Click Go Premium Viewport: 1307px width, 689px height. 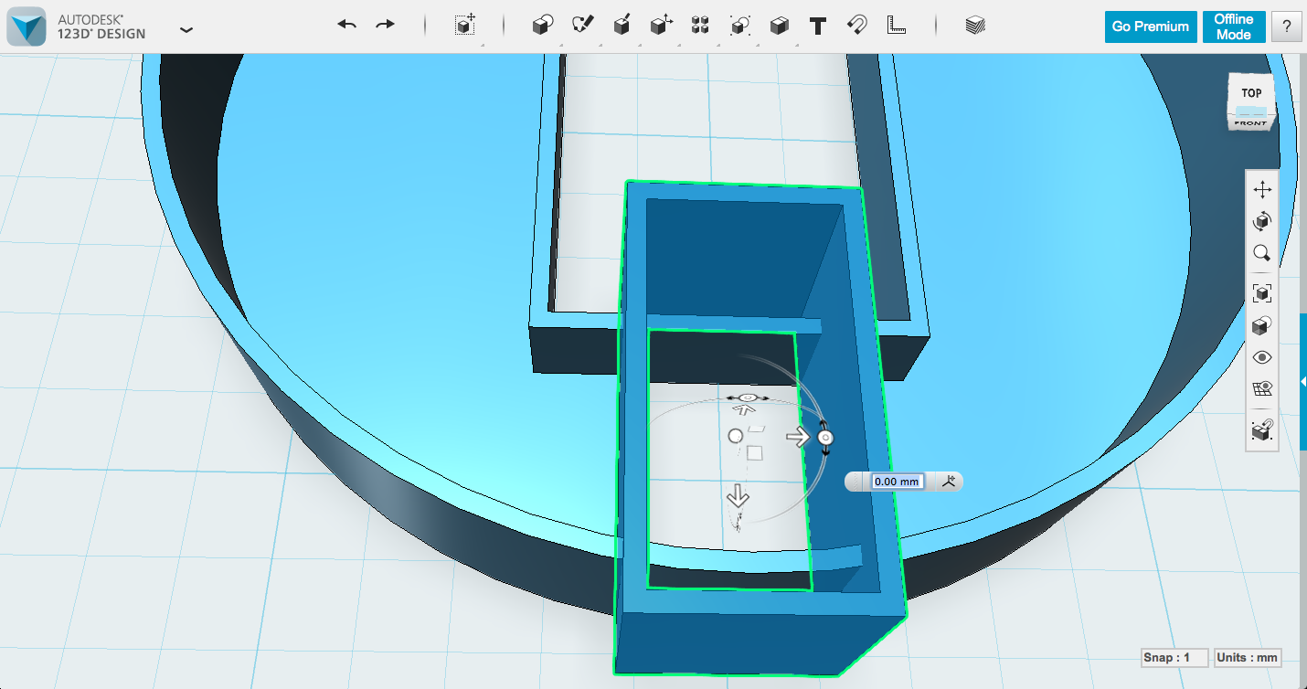pos(1150,26)
